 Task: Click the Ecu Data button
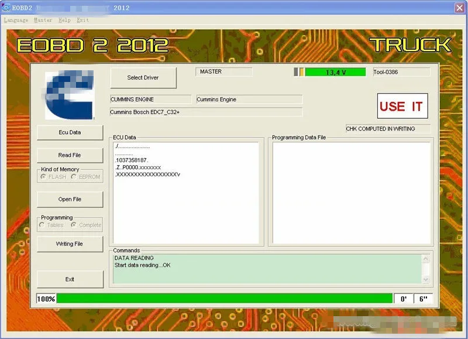pos(70,132)
